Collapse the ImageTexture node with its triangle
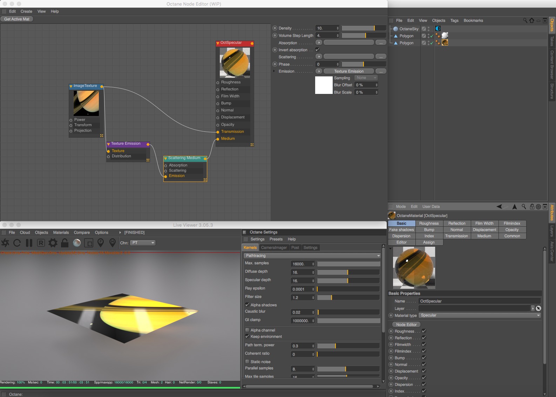The width and height of the screenshot is (556, 397). tap(71, 86)
